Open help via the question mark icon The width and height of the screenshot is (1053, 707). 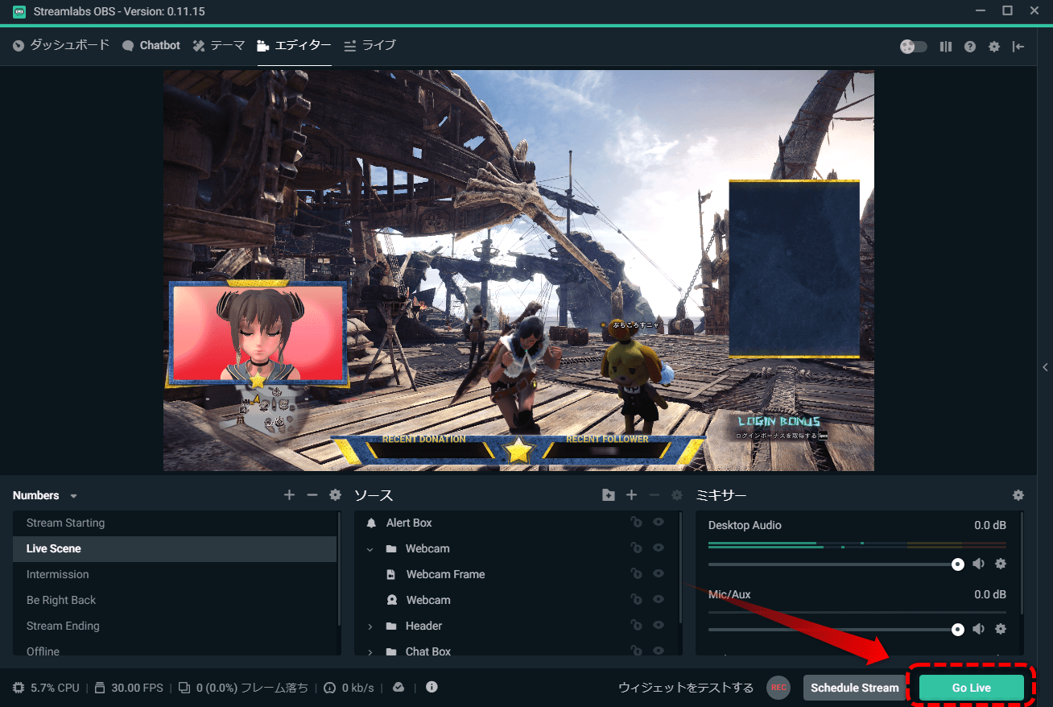click(970, 47)
